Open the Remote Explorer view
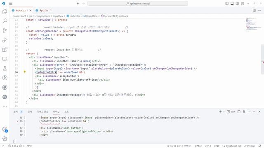This screenshot has width=264, height=148. pyautogui.click(x=5, y=59)
